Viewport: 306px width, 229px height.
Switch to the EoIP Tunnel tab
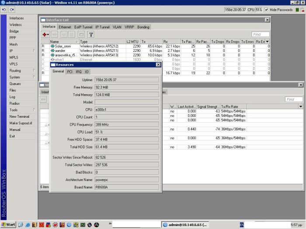(x=83, y=27)
